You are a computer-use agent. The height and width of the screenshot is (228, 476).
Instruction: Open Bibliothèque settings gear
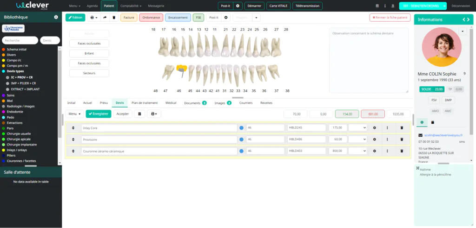[56, 17]
